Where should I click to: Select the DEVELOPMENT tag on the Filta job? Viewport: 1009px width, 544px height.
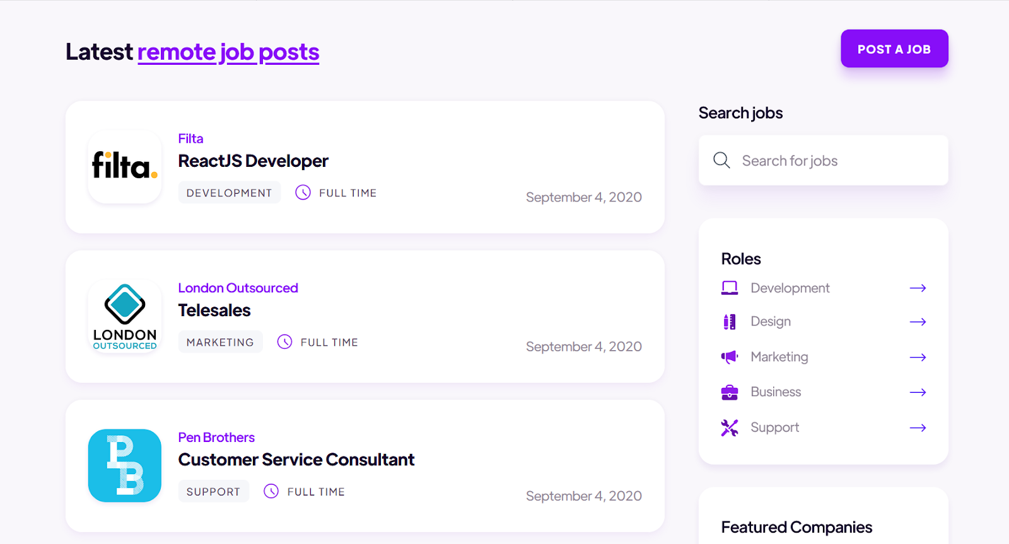click(229, 193)
